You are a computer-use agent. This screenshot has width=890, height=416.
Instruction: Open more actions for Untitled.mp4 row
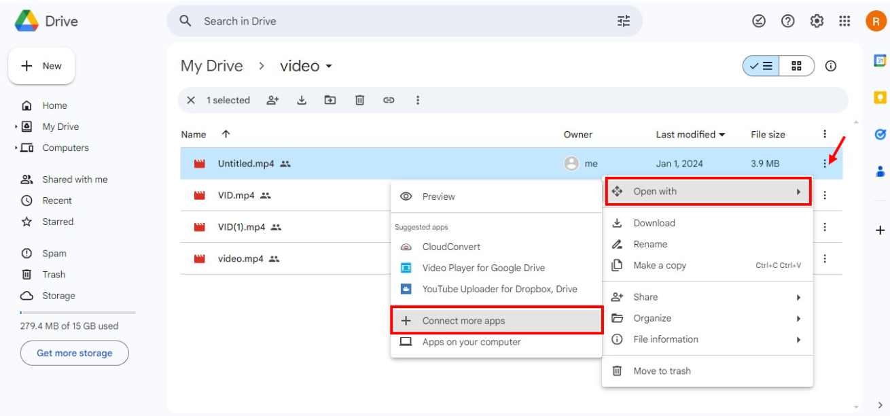[825, 163]
